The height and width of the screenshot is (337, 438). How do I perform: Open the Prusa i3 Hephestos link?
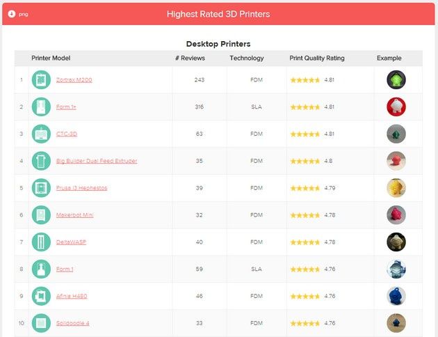click(x=81, y=188)
